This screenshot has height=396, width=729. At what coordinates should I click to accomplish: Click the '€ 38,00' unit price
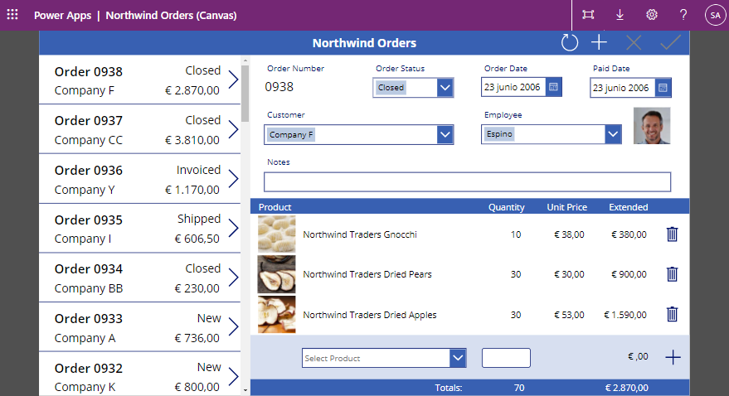tap(569, 234)
